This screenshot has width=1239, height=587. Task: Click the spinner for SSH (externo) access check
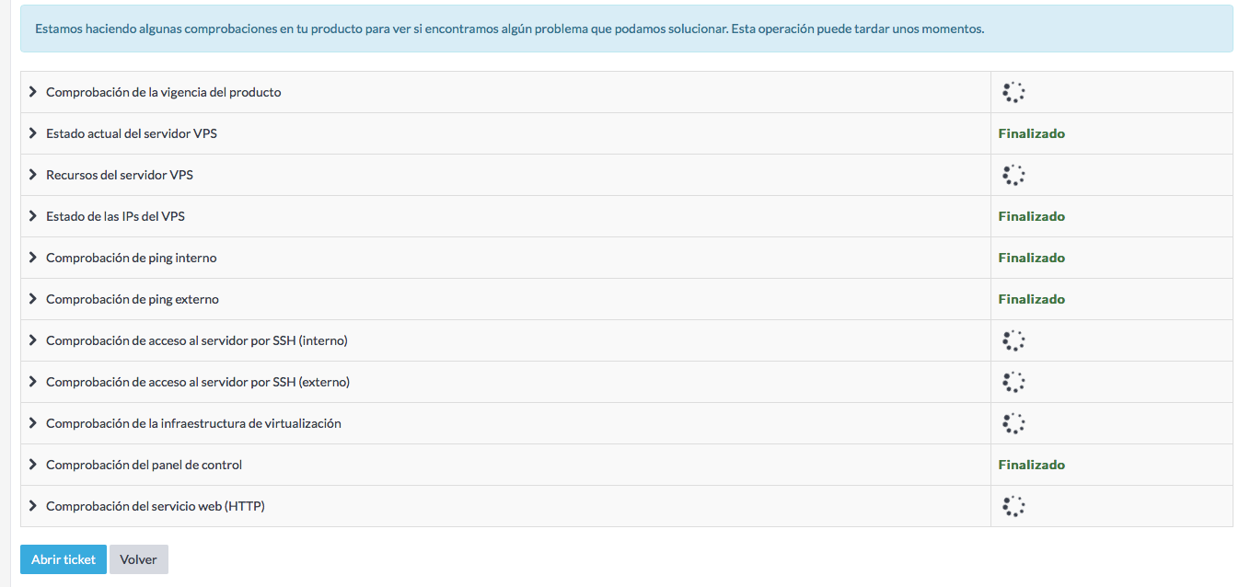pyautogui.click(x=1013, y=382)
